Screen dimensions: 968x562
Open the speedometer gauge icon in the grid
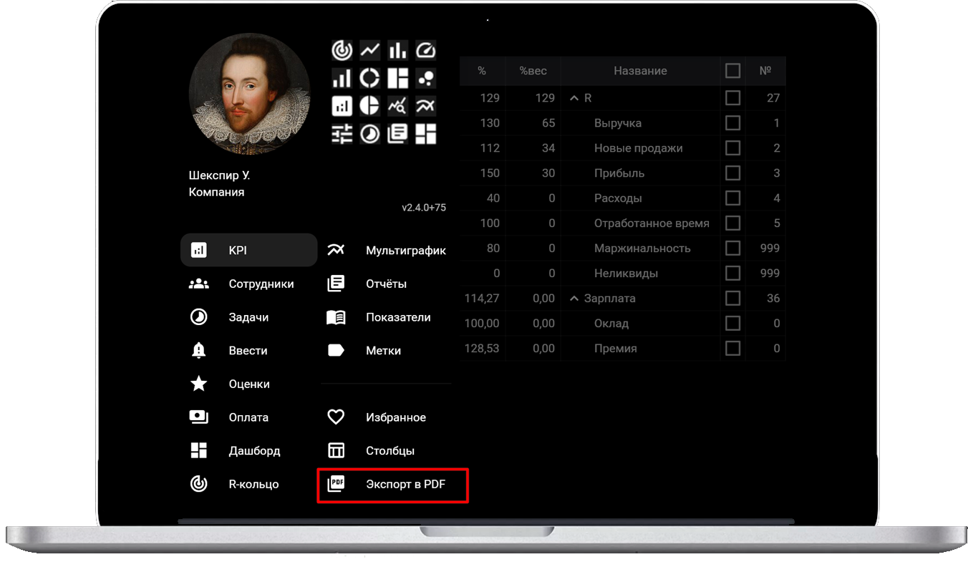pyautogui.click(x=425, y=50)
